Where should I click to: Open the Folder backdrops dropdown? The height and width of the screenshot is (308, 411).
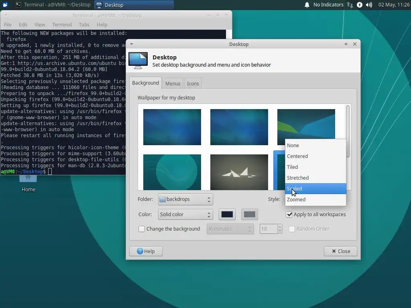point(185,199)
